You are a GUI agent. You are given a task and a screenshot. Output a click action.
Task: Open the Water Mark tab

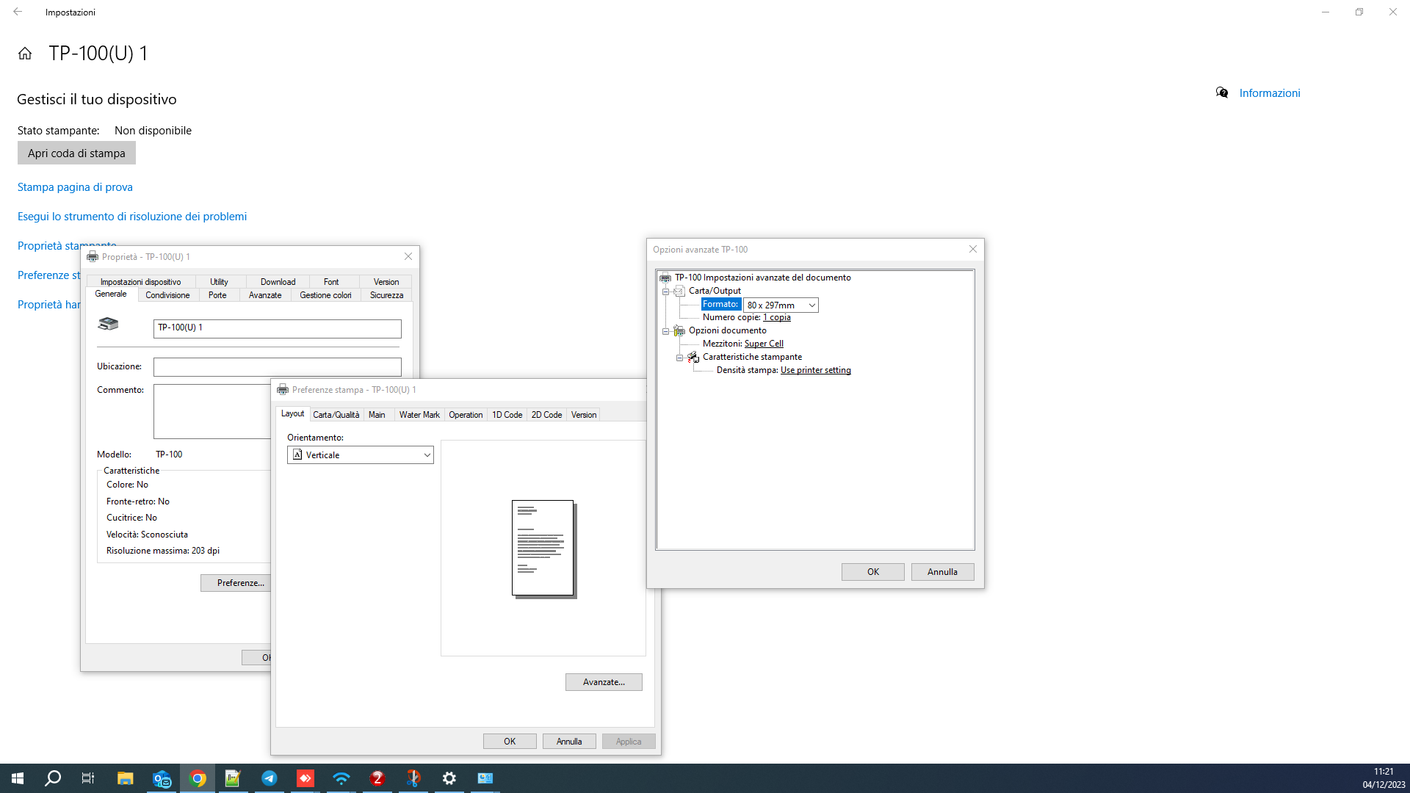(419, 415)
